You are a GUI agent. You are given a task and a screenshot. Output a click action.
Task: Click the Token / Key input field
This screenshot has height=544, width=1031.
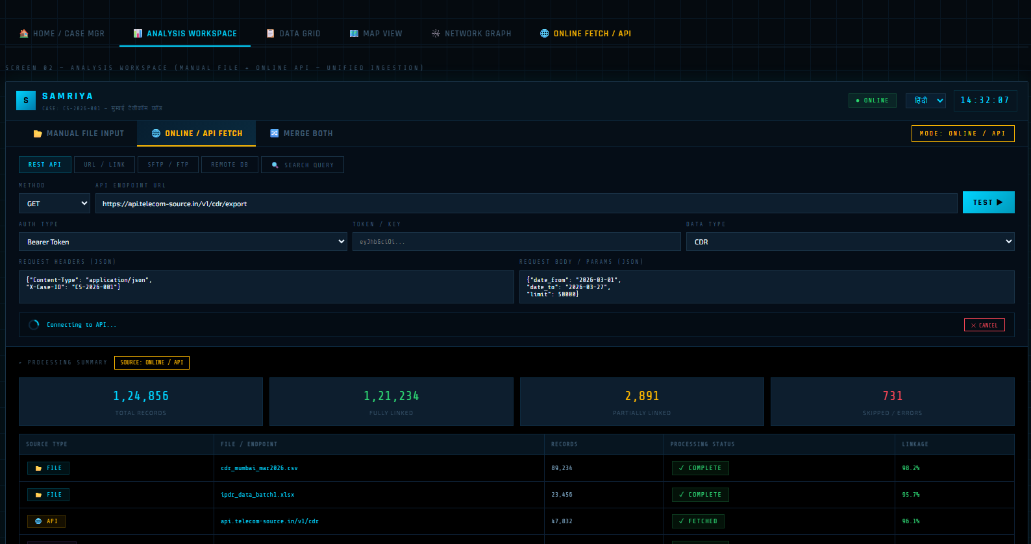[x=516, y=242]
